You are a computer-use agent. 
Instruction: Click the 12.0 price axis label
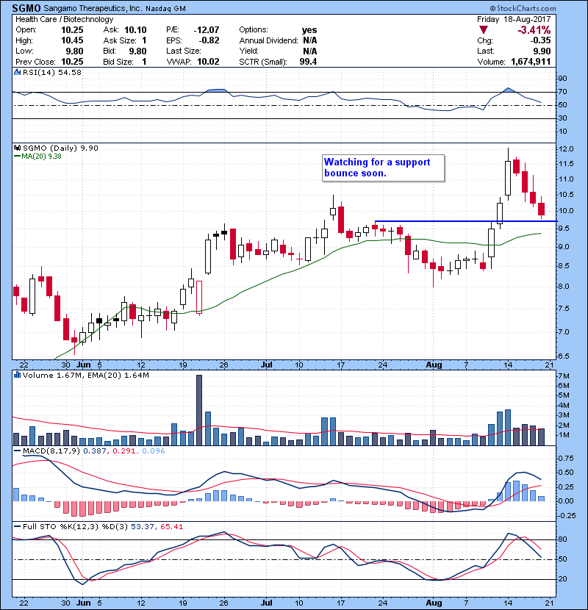[x=566, y=149]
